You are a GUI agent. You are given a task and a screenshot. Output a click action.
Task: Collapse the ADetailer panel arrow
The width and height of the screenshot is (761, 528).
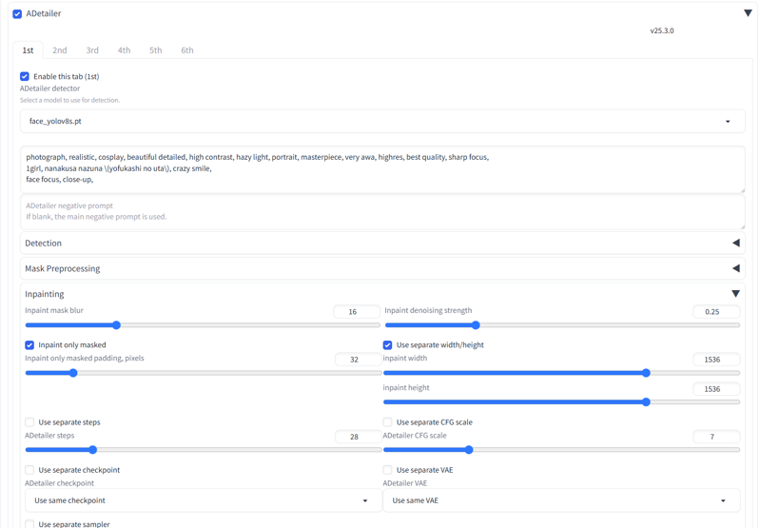tap(748, 13)
